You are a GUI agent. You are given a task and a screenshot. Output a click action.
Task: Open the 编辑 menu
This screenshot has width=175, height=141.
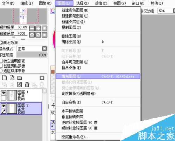27,3
